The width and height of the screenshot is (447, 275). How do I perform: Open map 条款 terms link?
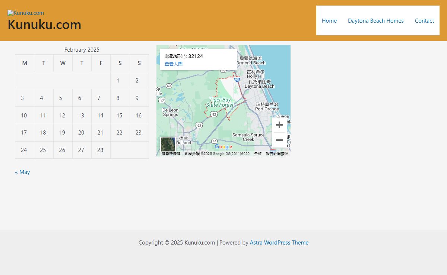[x=258, y=154]
